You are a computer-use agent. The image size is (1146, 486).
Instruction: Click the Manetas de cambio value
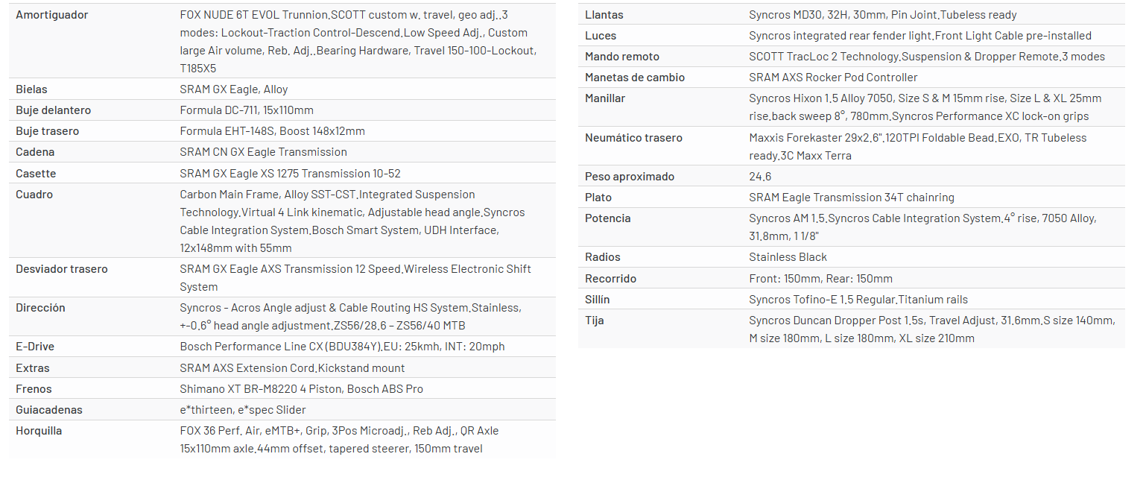pos(832,78)
